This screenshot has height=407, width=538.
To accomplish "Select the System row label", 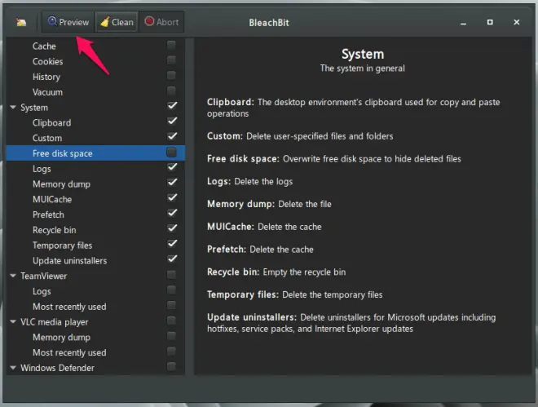I will tap(34, 108).
